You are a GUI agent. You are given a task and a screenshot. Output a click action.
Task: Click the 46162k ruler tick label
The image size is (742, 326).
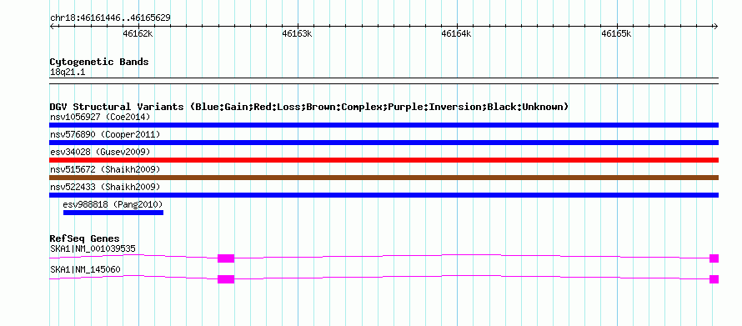[138, 34]
